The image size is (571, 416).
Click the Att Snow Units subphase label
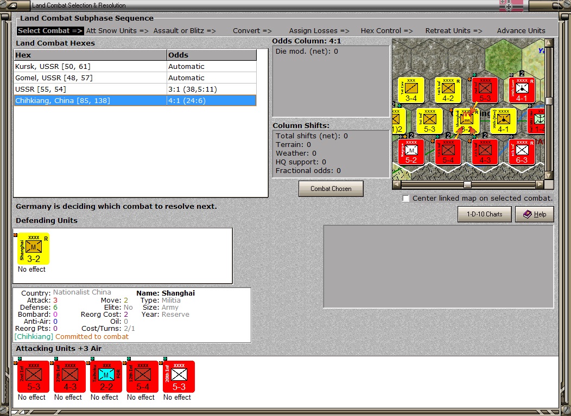pos(117,31)
